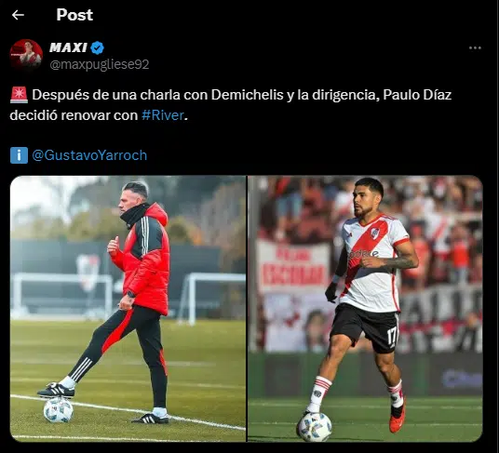Click the blue info emoji before @GustavoYarroch
Image resolution: width=499 pixels, height=453 pixels.
click(19, 155)
